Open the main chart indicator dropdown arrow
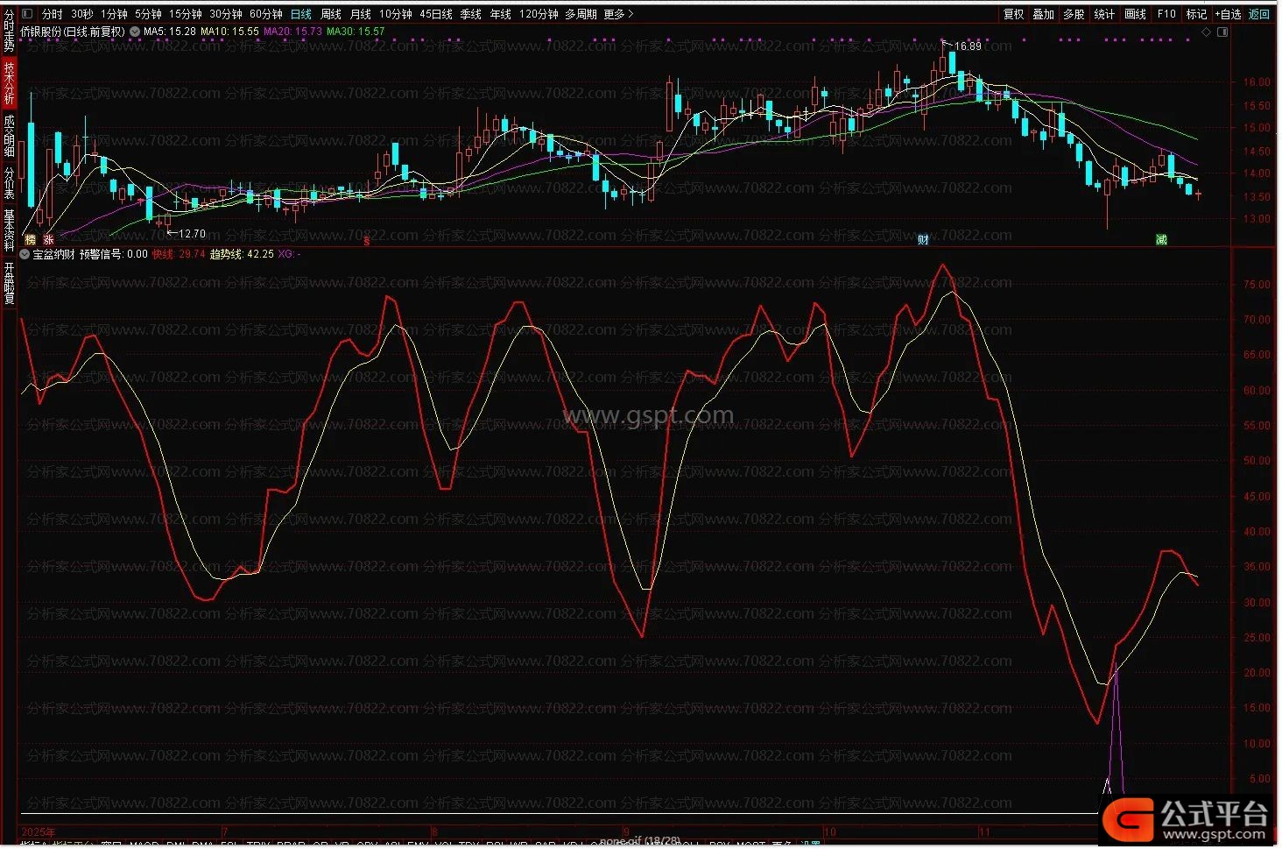This screenshot has height=849, width=1282. pyautogui.click(x=135, y=32)
